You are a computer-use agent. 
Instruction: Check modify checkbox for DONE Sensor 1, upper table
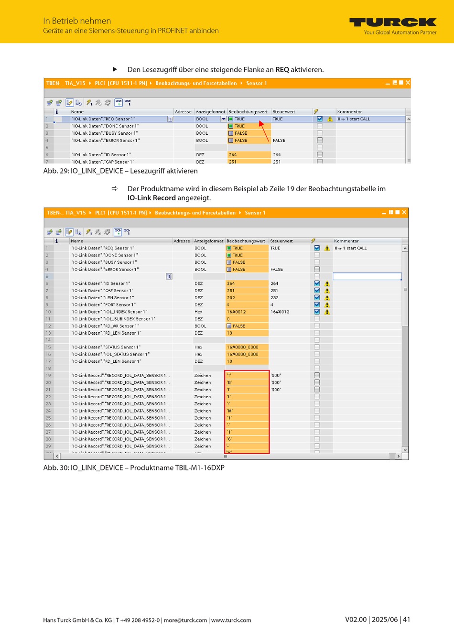[320, 126]
